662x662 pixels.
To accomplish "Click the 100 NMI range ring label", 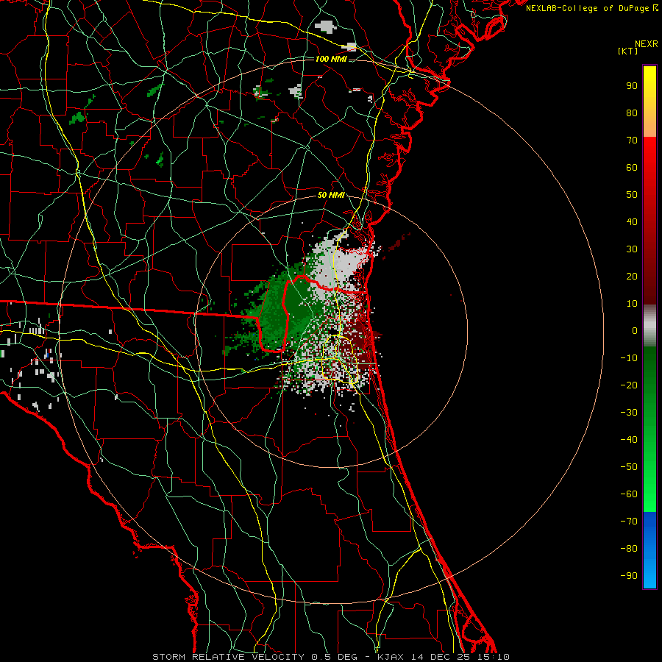I will (x=331, y=59).
